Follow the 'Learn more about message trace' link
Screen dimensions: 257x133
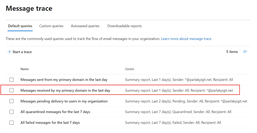click(x=186, y=39)
